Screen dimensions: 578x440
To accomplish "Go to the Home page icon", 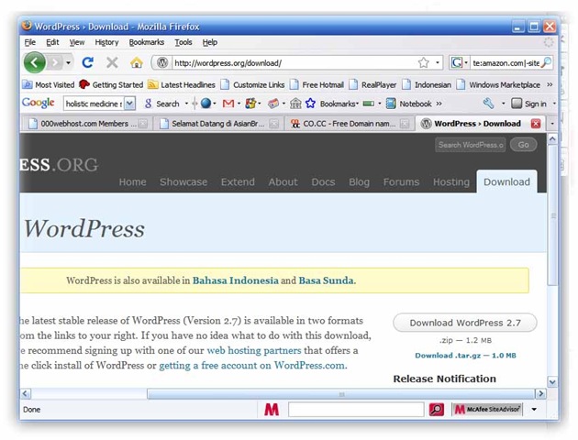I will [137, 63].
